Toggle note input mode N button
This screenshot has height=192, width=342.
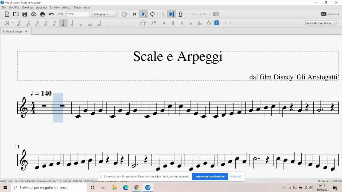[x=7, y=23]
